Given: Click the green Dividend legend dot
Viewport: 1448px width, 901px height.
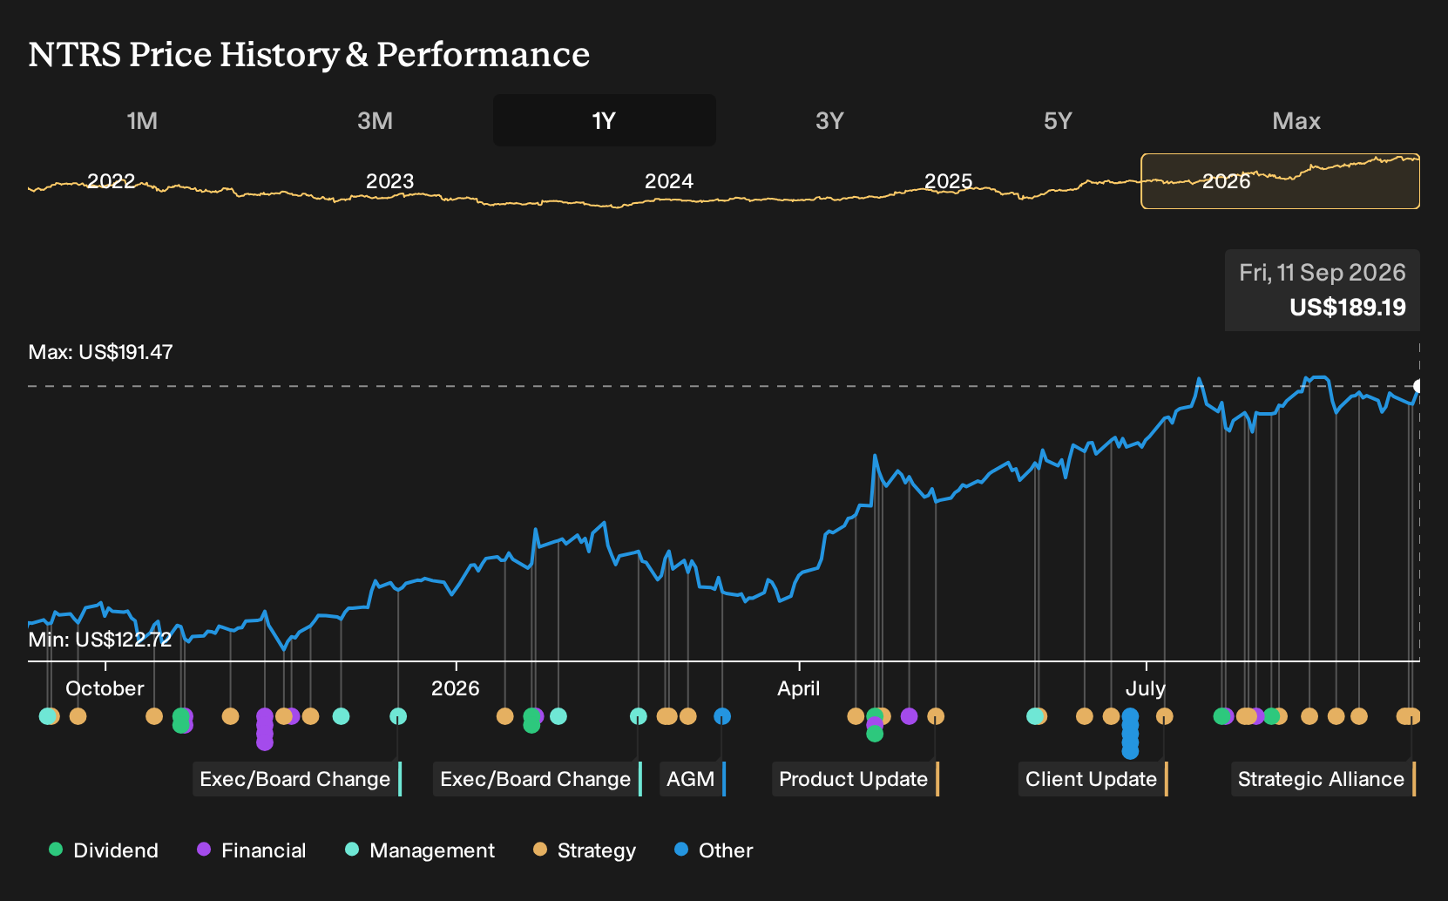Looking at the screenshot, I should point(56,849).
